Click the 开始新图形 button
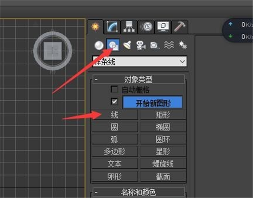Viewport: 253px width, 198px height. (x=153, y=102)
